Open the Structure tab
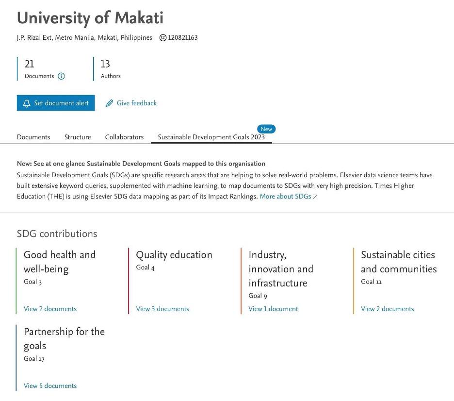 [x=77, y=137]
